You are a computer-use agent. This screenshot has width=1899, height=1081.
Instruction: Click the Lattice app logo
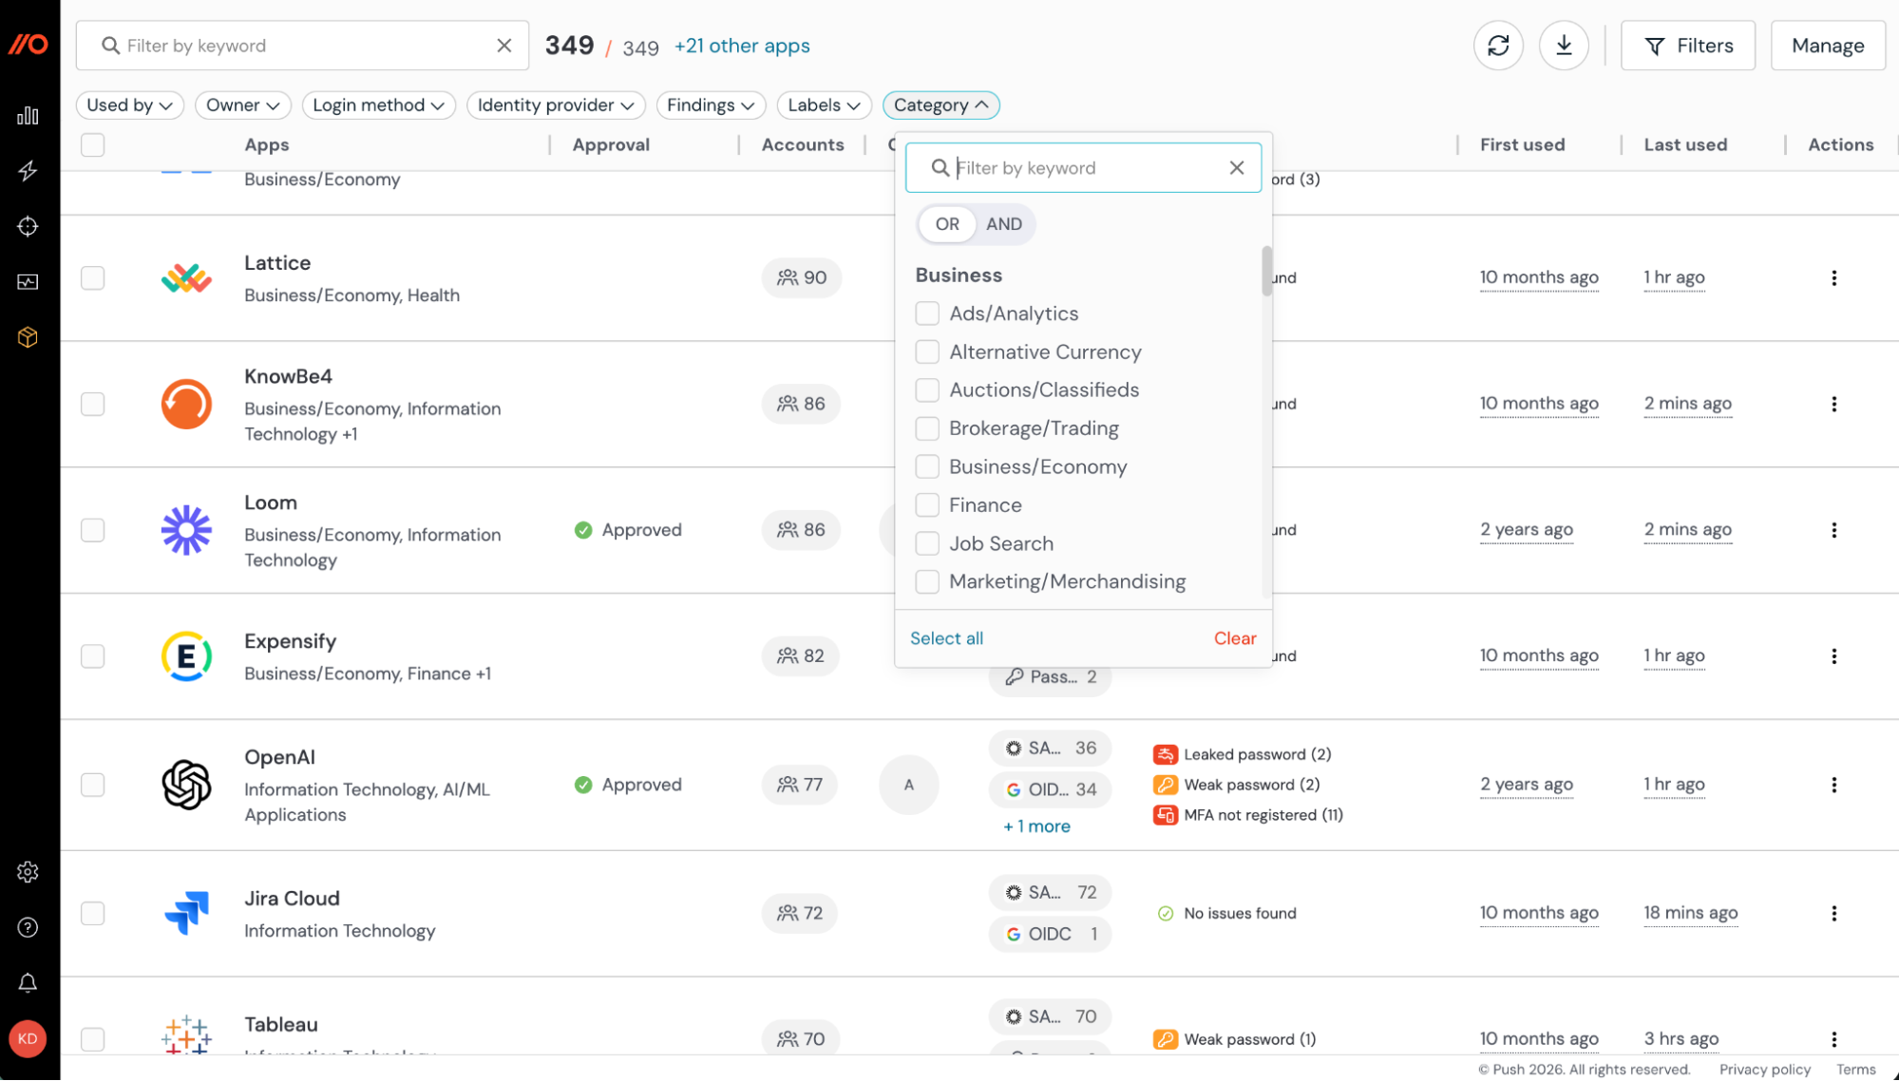click(x=186, y=278)
